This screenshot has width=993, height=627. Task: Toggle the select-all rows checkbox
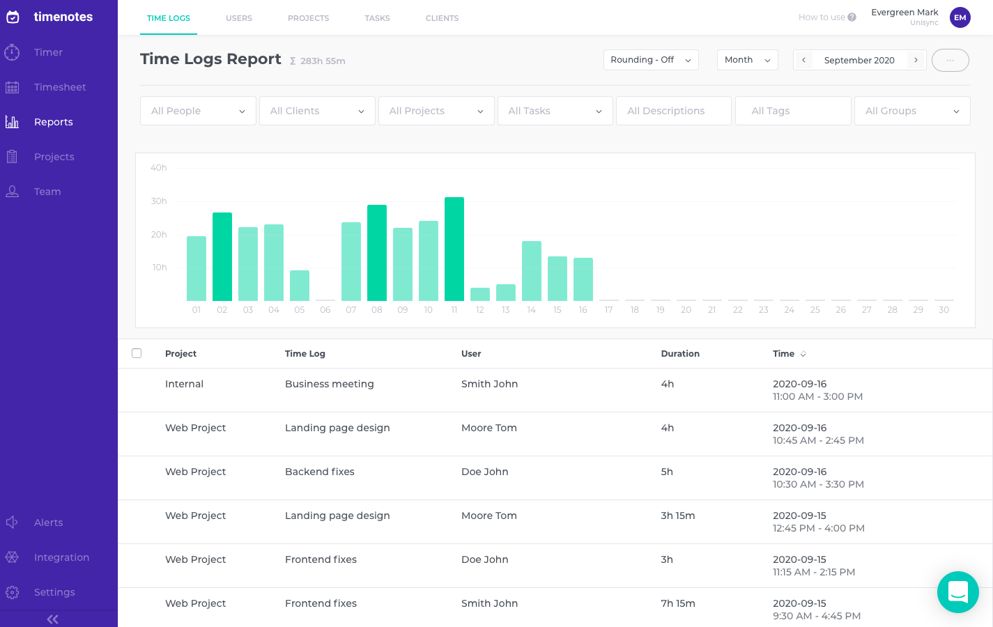[x=137, y=353]
